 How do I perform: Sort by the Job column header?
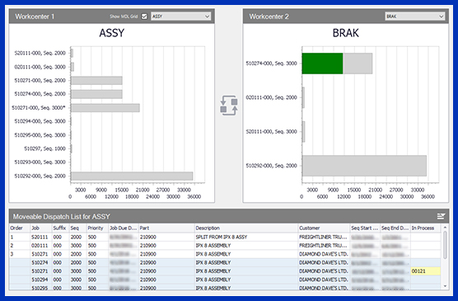(x=41, y=228)
